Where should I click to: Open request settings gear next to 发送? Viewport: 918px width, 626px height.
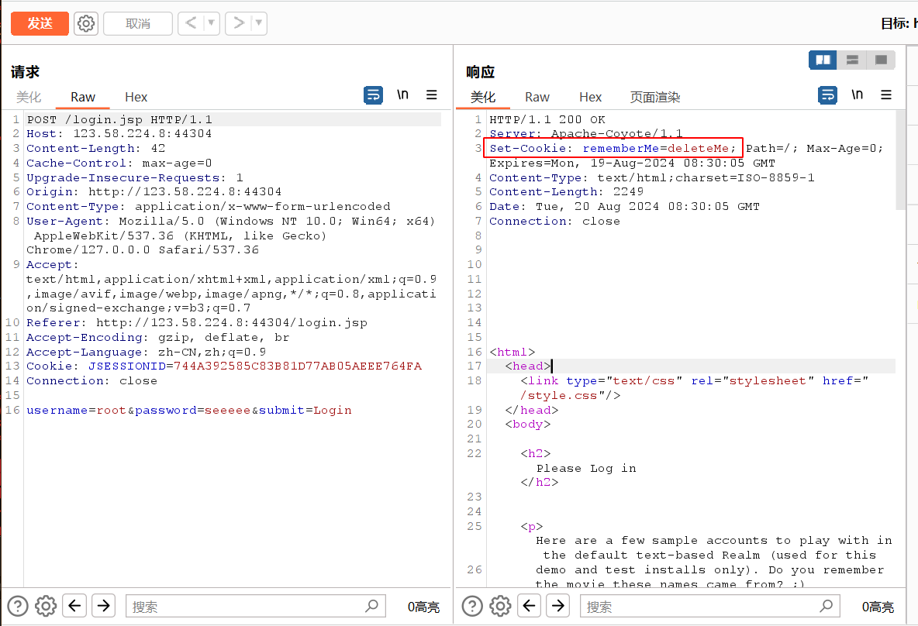coord(86,23)
